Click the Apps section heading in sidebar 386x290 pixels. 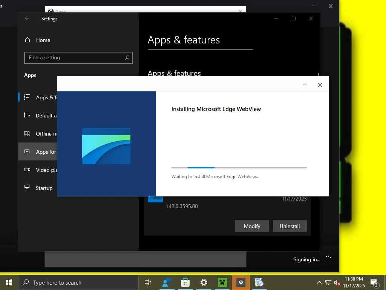pyautogui.click(x=30, y=76)
